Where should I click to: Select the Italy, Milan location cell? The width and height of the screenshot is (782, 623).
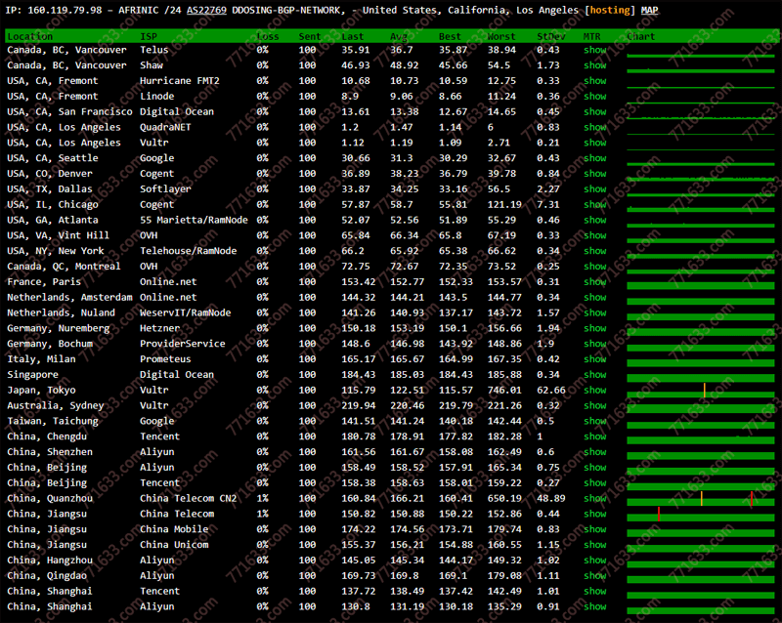[x=41, y=358]
